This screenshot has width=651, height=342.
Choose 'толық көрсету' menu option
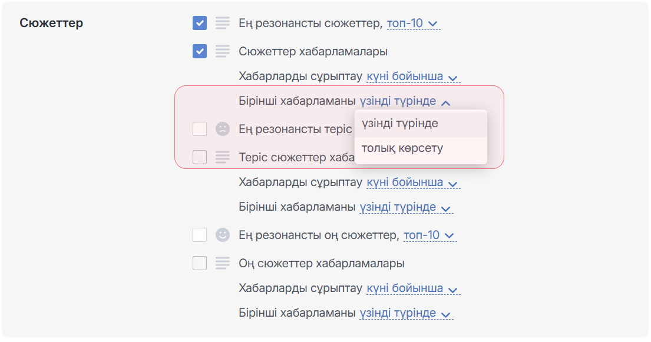click(x=402, y=148)
